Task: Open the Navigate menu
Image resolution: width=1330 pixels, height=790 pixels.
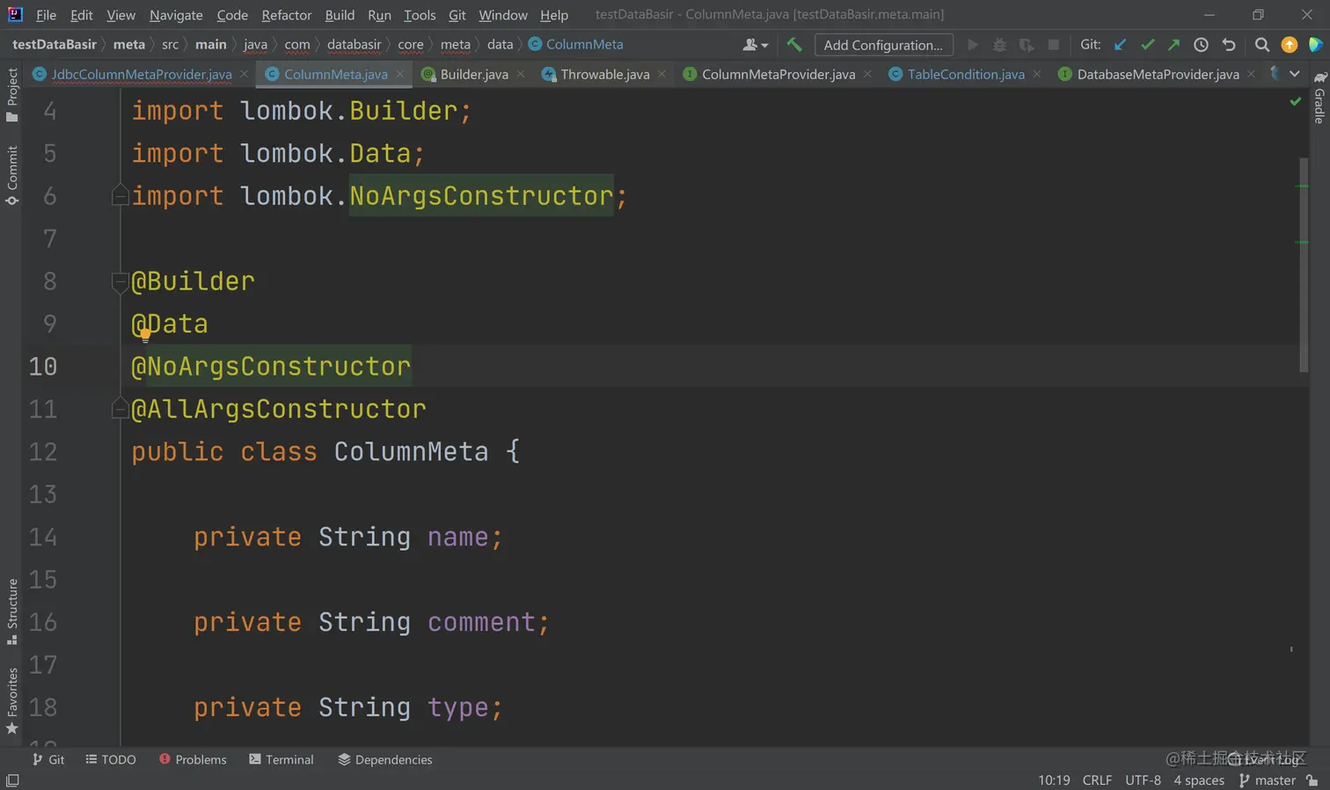Action: tap(176, 15)
